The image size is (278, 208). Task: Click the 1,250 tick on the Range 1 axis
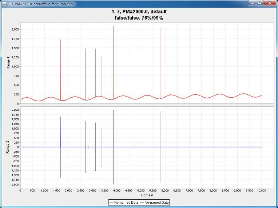[15, 57]
